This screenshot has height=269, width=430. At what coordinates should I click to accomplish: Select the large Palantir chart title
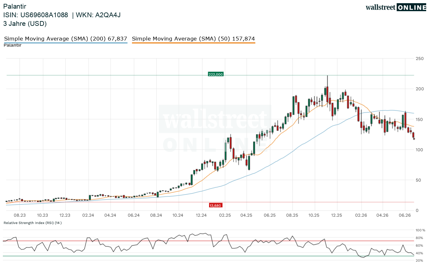(x=15, y=6)
